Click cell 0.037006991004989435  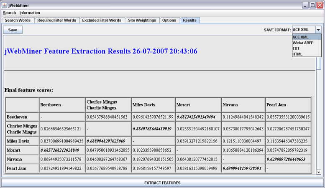click(x=62, y=141)
